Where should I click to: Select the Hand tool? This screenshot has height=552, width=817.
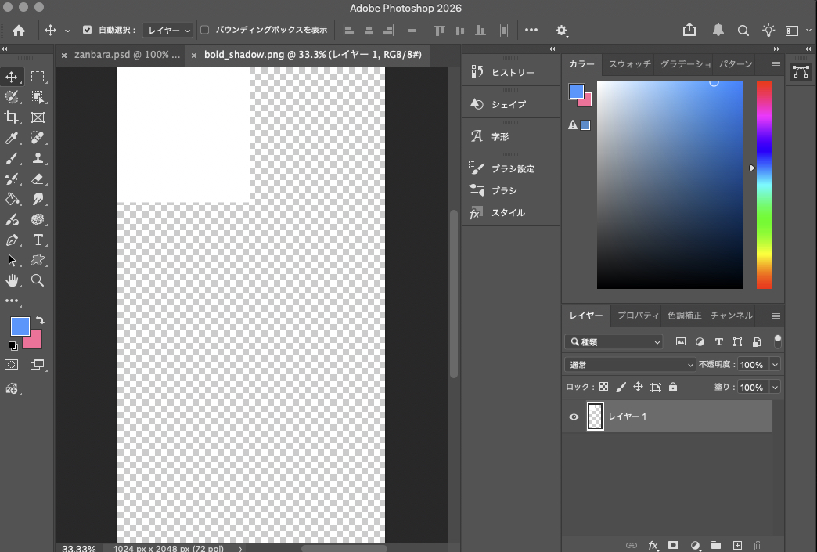point(12,280)
